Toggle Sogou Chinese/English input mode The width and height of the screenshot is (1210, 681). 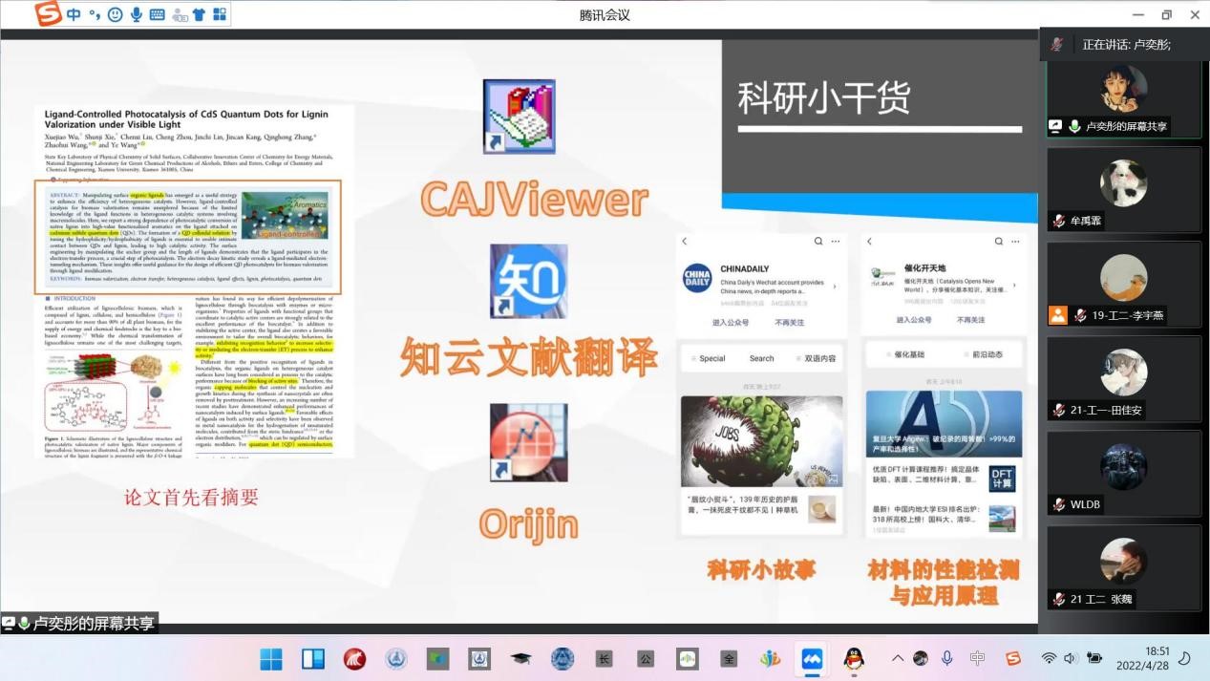click(74, 14)
